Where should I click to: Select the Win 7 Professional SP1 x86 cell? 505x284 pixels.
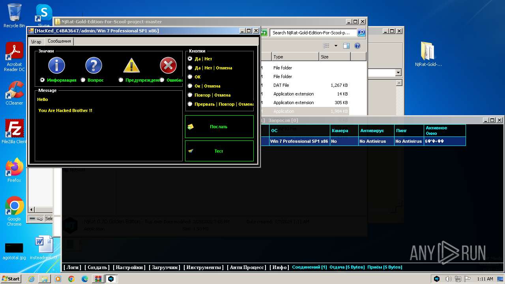pyautogui.click(x=299, y=141)
